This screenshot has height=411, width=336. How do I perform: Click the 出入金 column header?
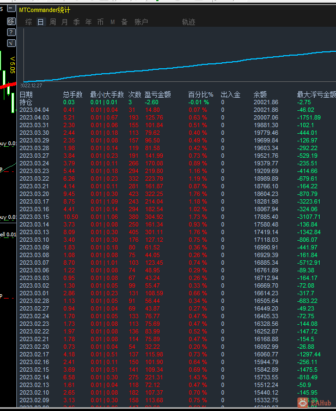230,94
